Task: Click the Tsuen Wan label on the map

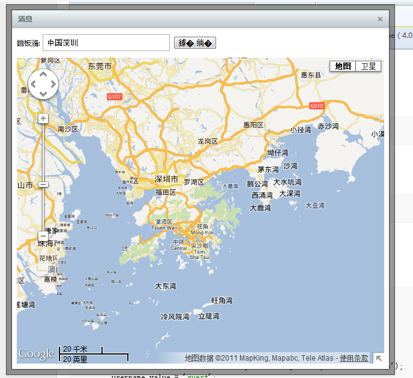Action: (164, 228)
